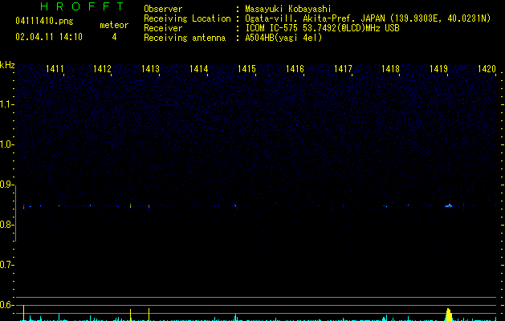Click the Receiving Location label
This screenshot has height=321, width=505.
pos(187,18)
